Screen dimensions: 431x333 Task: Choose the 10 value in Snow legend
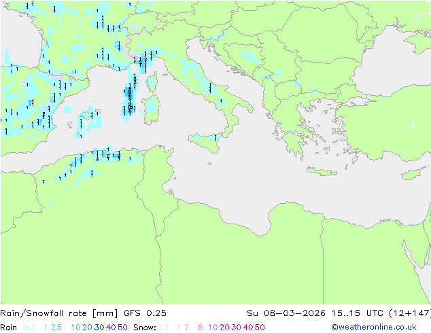coord(213,328)
